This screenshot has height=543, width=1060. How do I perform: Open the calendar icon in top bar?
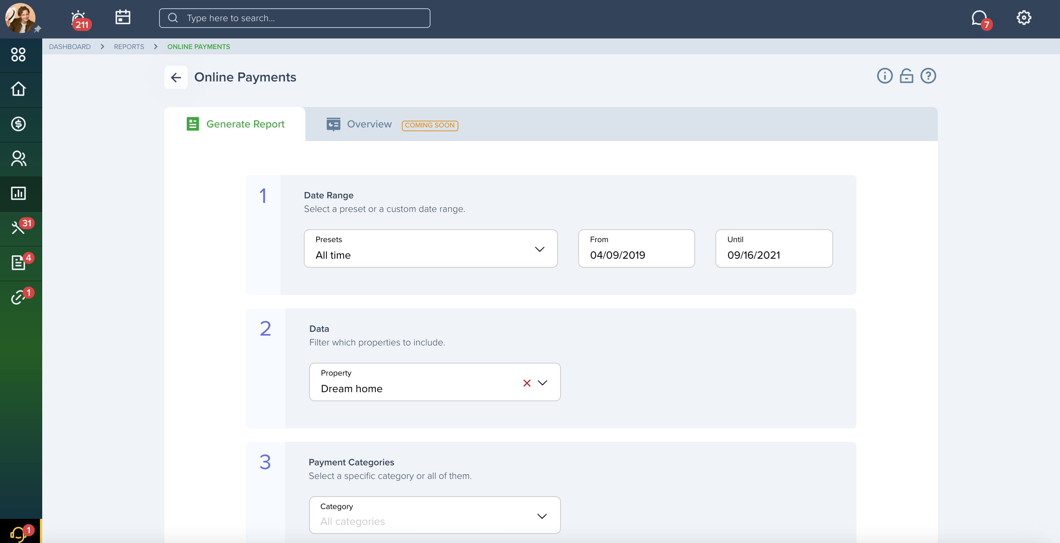(123, 17)
